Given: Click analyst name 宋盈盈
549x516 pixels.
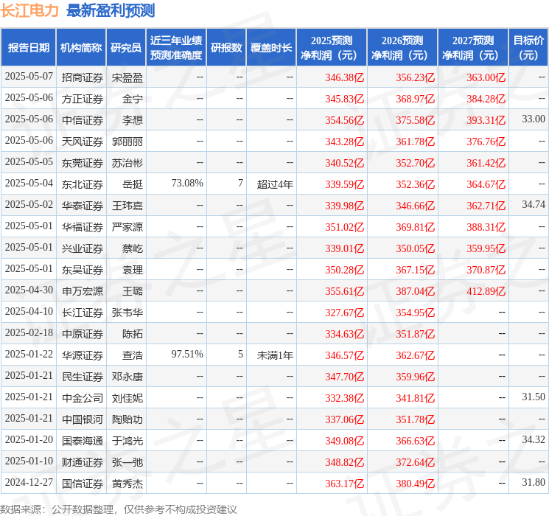Looking at the screenshot, I should click(x=127, y=77).
